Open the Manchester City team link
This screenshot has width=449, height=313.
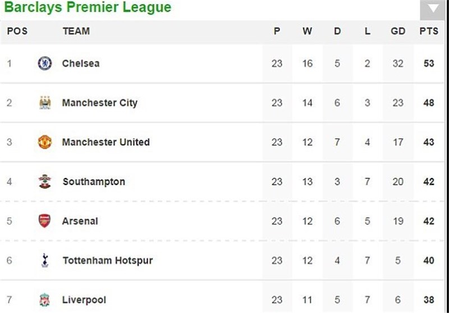point(99,103)
